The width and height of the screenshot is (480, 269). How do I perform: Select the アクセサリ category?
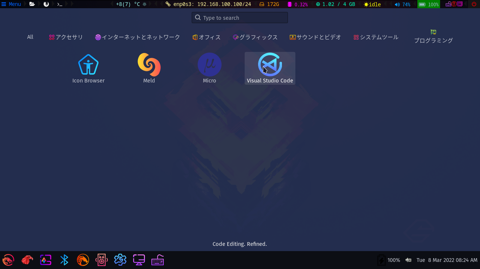click(66, 37)
